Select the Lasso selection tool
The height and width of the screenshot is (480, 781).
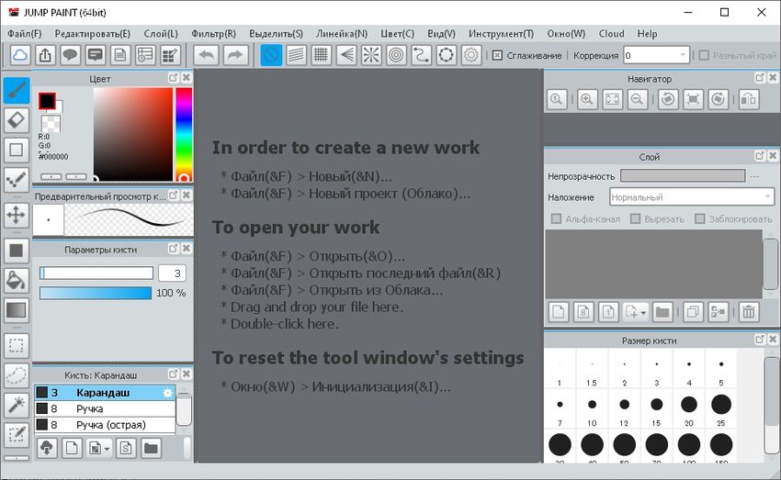(x=17, y=375)
